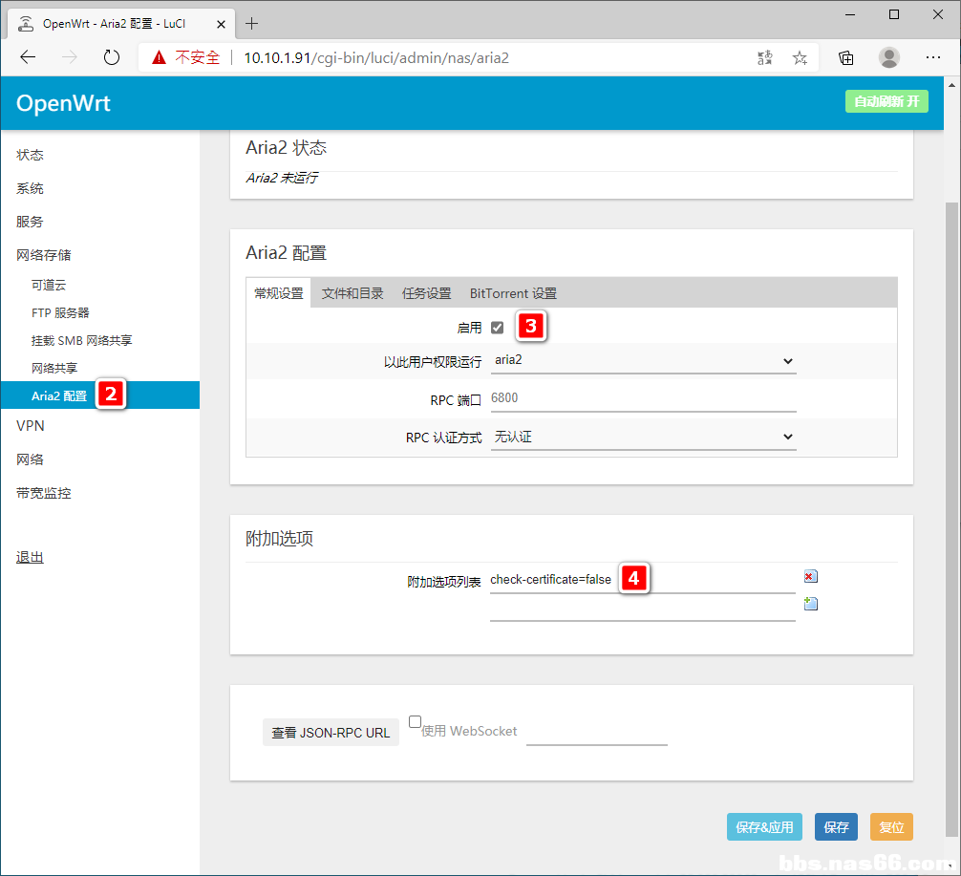This screenshot has height=876, width=961.
Task: Add a new extra option row
Action: tap(810, 604)
